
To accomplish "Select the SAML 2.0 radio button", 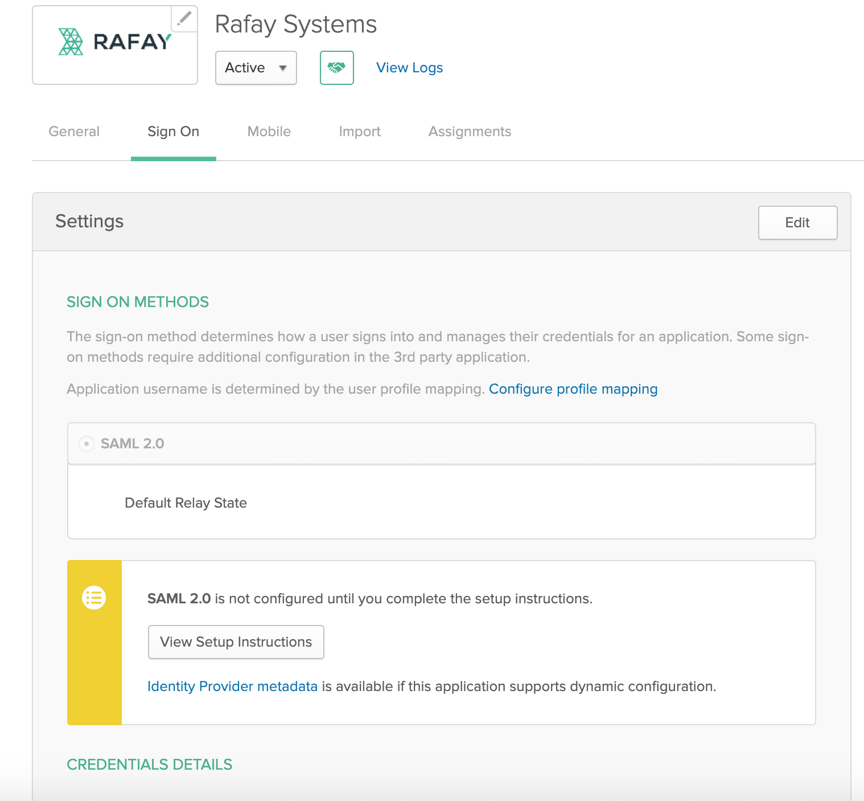I will point(87,444).
